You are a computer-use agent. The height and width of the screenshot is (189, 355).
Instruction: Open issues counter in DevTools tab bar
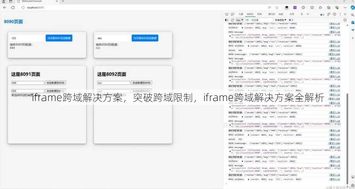point(322,14)
